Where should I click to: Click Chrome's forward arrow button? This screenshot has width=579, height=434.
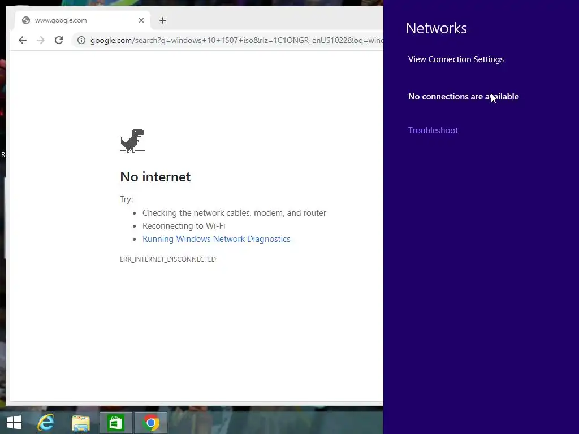41,40
